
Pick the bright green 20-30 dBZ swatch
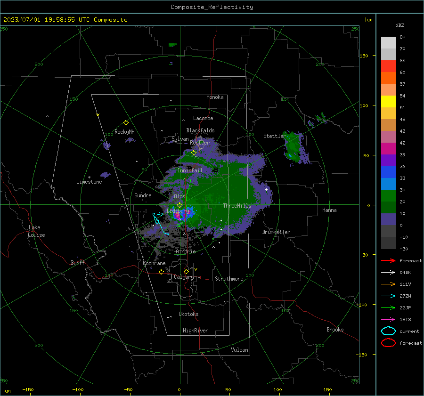[388, 196]
